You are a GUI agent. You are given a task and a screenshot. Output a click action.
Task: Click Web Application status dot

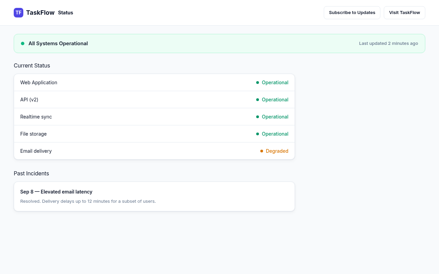point(258,83)
